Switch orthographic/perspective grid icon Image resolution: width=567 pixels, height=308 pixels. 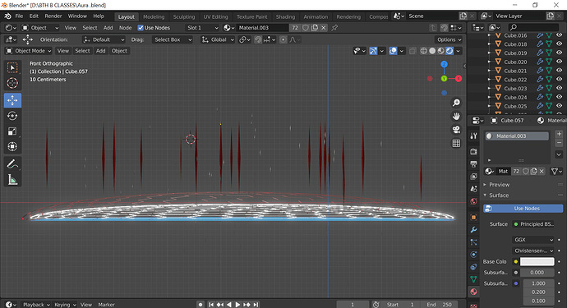456,143
